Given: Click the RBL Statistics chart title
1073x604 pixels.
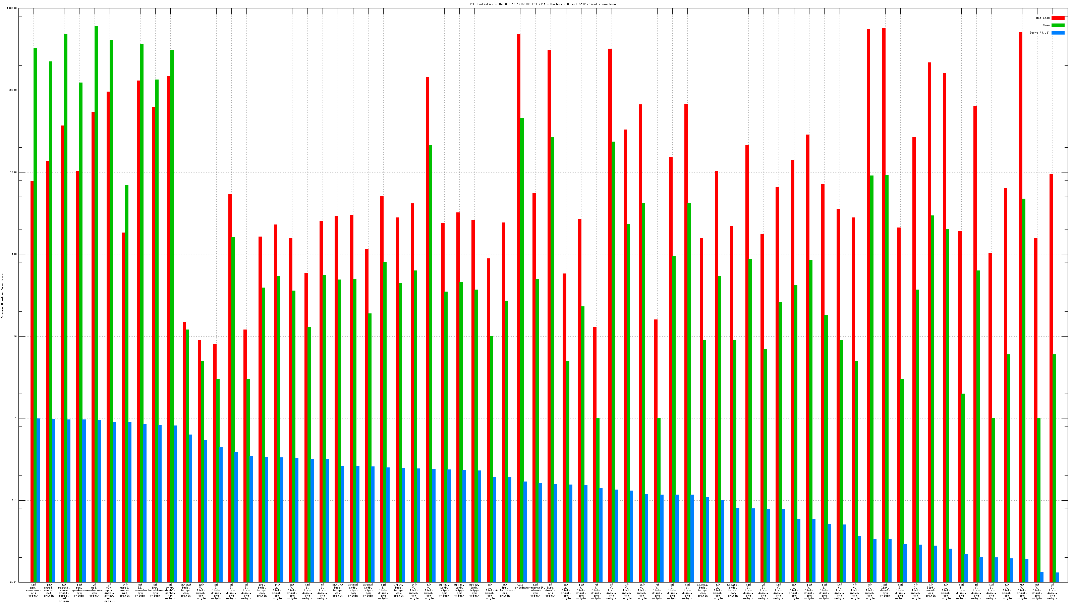Looking at the screenshot, I should [x=542, y=4].
